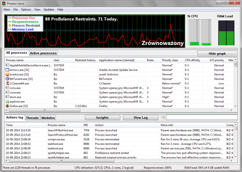Click the avastui.exe orange icon

coord(7,74)
